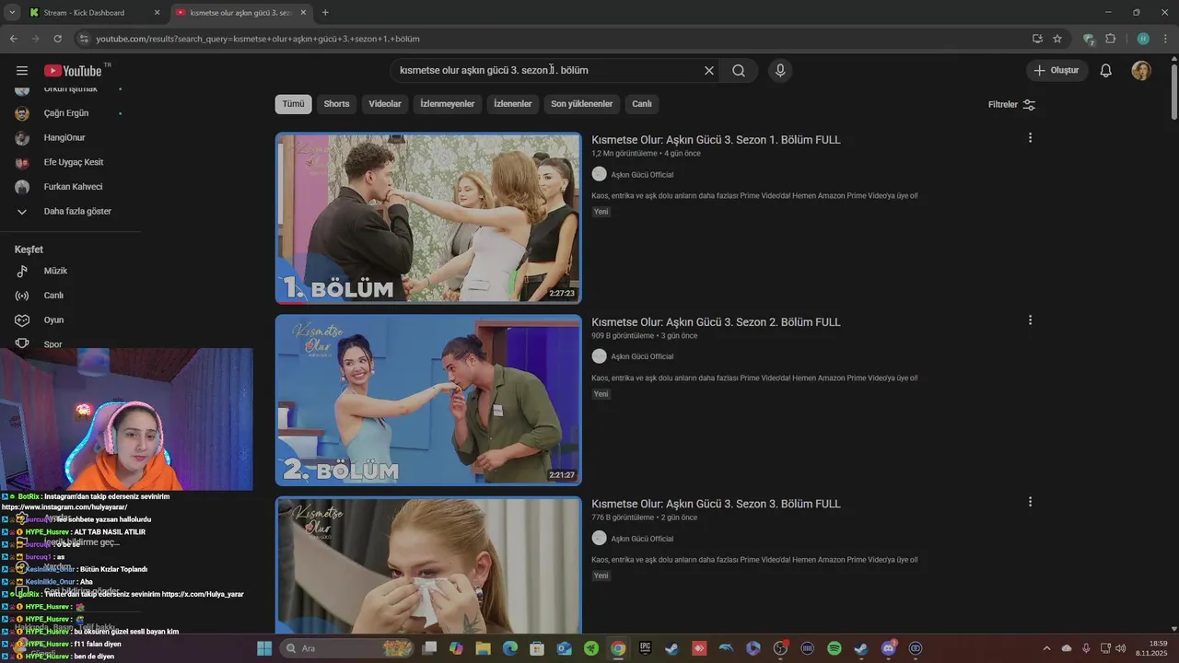Open Aşkın Gücü Official channel under 3. Bölüm

[x=642, y=539]
